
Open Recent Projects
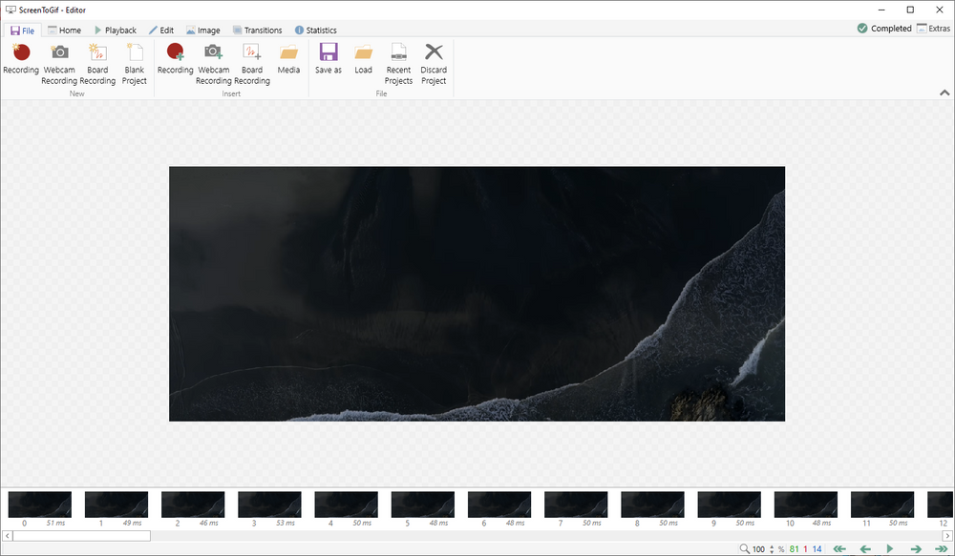click(398, 64)
